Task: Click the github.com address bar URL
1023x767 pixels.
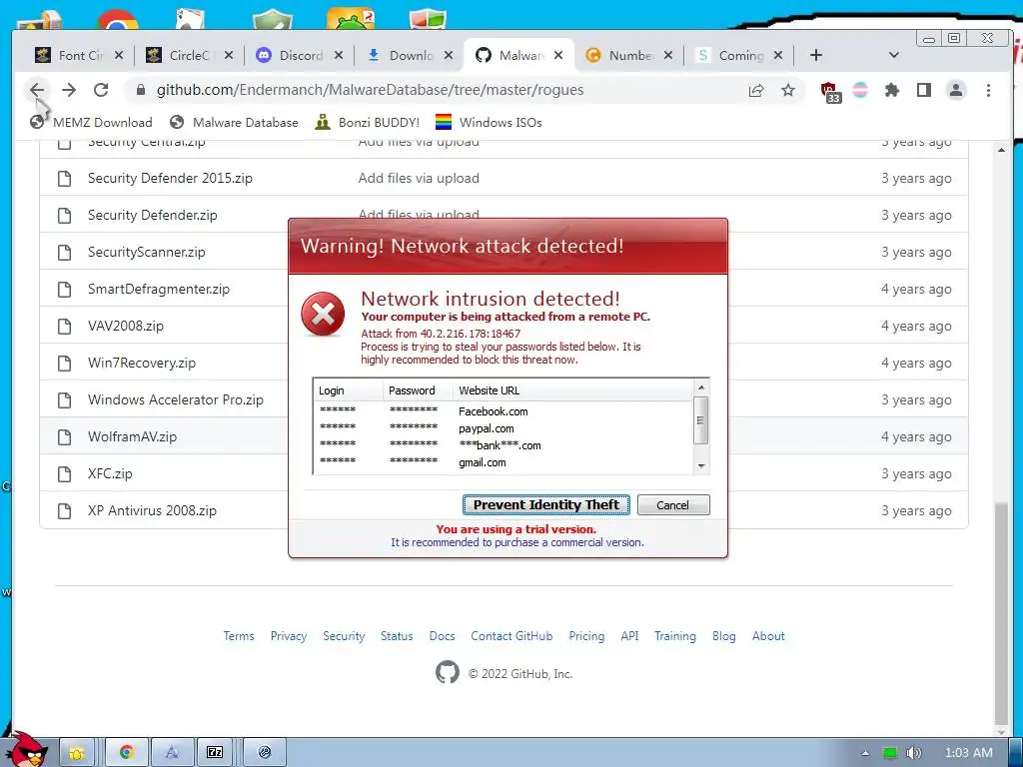Action: coord(370,90)
